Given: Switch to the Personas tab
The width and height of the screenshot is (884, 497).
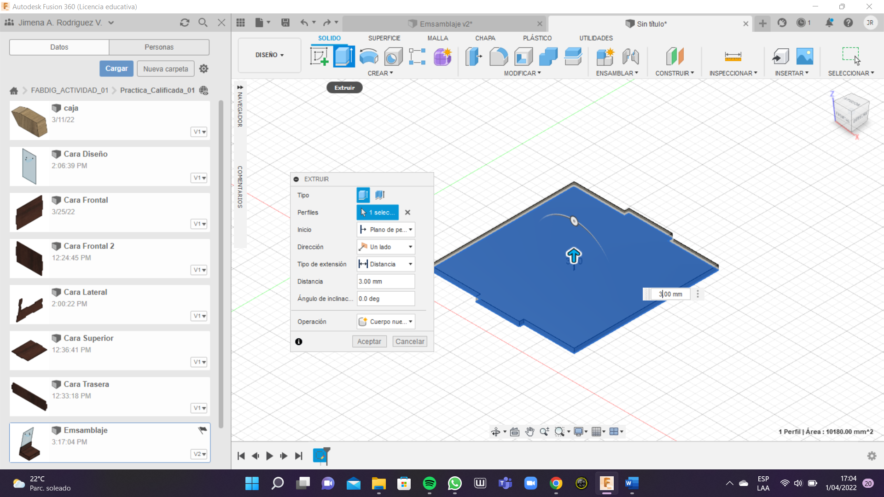Looking at the screenshot, I should click(159, 47).
